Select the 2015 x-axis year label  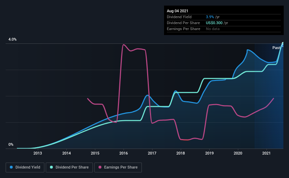tap(95, 153)
